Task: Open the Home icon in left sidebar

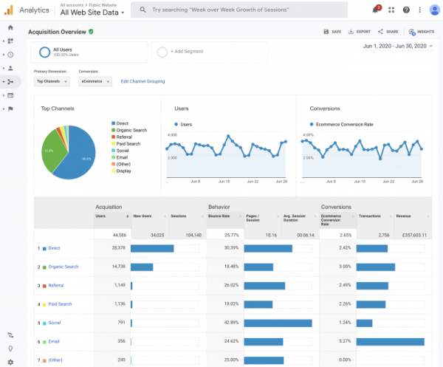Action: [x=10, y=27]
